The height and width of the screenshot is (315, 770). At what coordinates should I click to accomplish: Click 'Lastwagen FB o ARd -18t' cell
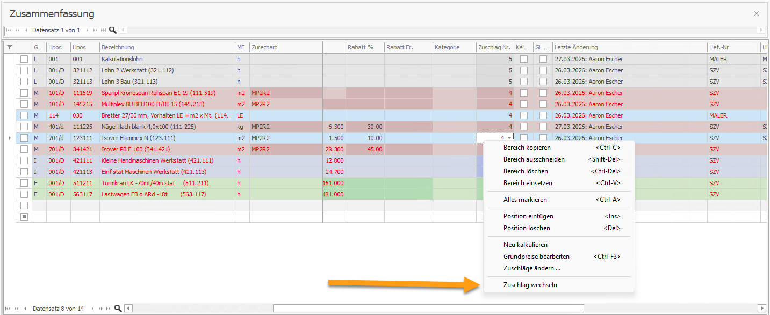[167, 194]
